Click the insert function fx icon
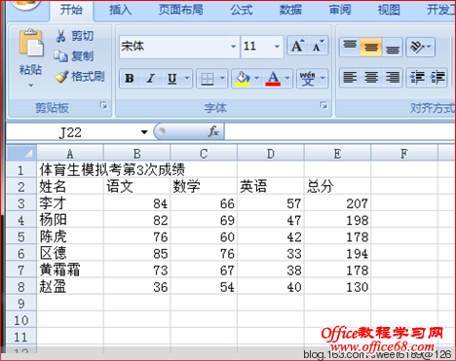456x361 pixels. click(213, 131)
